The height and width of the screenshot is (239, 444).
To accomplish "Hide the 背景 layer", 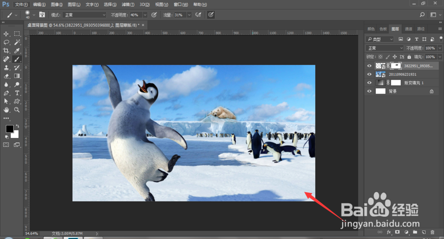I will pos(369,91).
